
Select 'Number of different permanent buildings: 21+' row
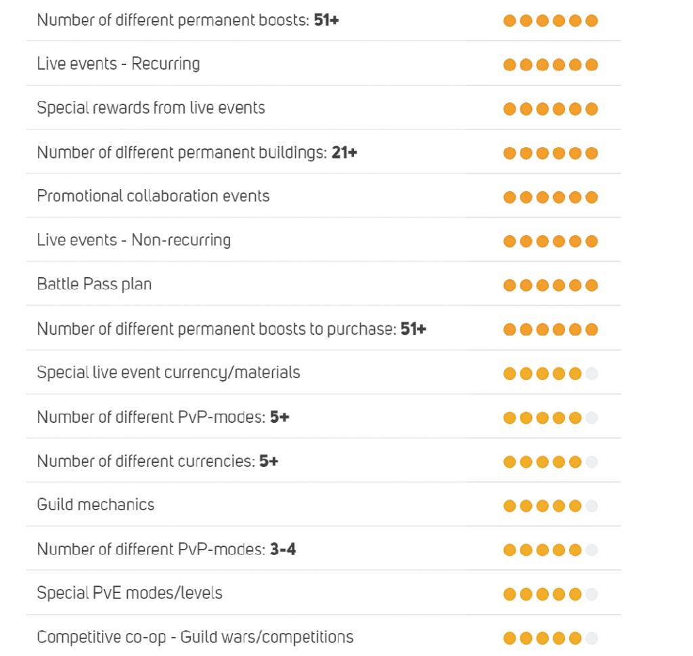(197, 152)
